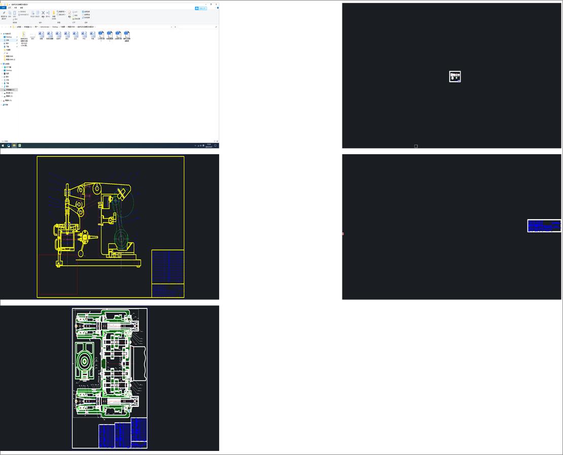Viewport: 563px width, 455px height.
Task: Open the New item dropdown in the ribbon
Action: (61, 12)
